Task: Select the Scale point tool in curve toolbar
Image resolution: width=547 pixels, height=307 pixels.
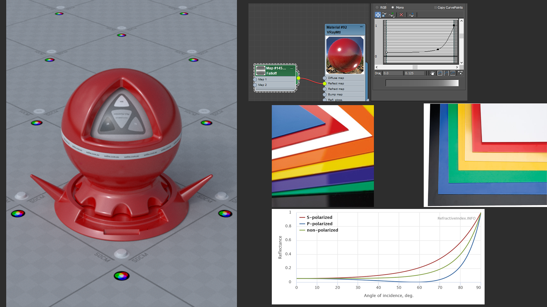Action: [x=384, y=15]
